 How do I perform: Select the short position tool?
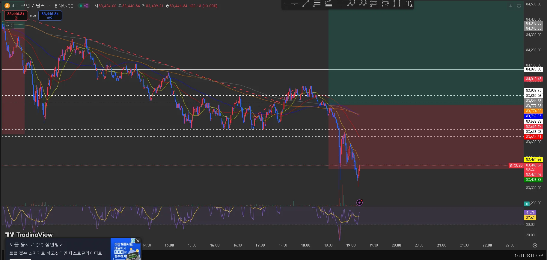pyautogui.click(x=385, y=4)
